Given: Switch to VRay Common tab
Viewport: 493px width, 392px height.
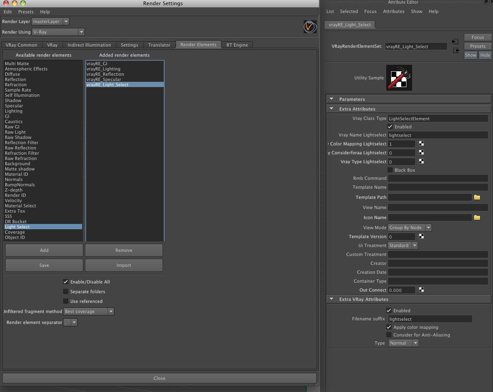Looking at the screenshot, I should [x=21, y=45].
